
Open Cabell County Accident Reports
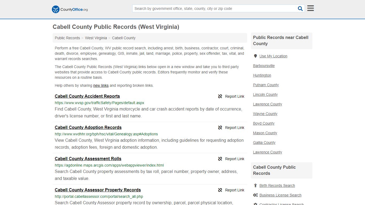[87, 96]
